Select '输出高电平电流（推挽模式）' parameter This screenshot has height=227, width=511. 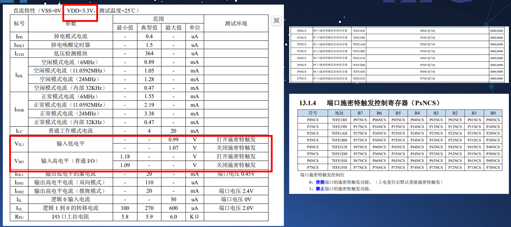click(x=71, y=191)
